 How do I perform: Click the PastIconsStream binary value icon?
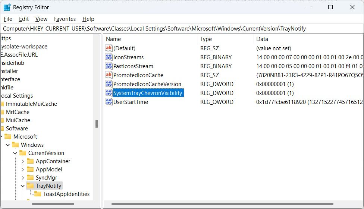tap(109, 66)
